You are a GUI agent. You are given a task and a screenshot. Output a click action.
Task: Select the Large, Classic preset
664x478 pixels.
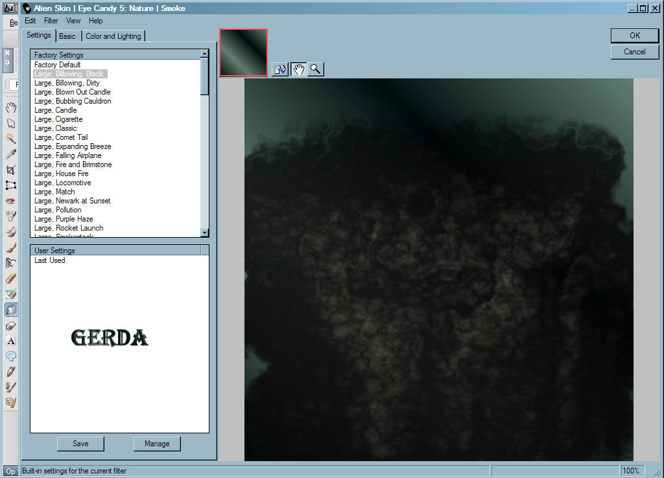[x=56, y=128]
